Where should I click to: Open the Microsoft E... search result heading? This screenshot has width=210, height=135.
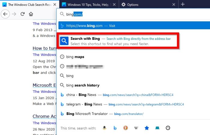(44, 85)
